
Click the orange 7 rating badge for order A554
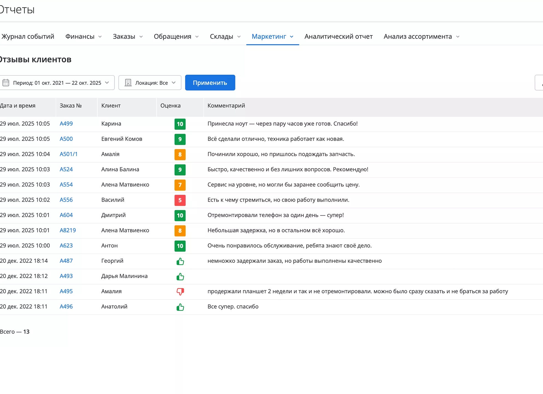pyautogui.click(x=180, y=185)
